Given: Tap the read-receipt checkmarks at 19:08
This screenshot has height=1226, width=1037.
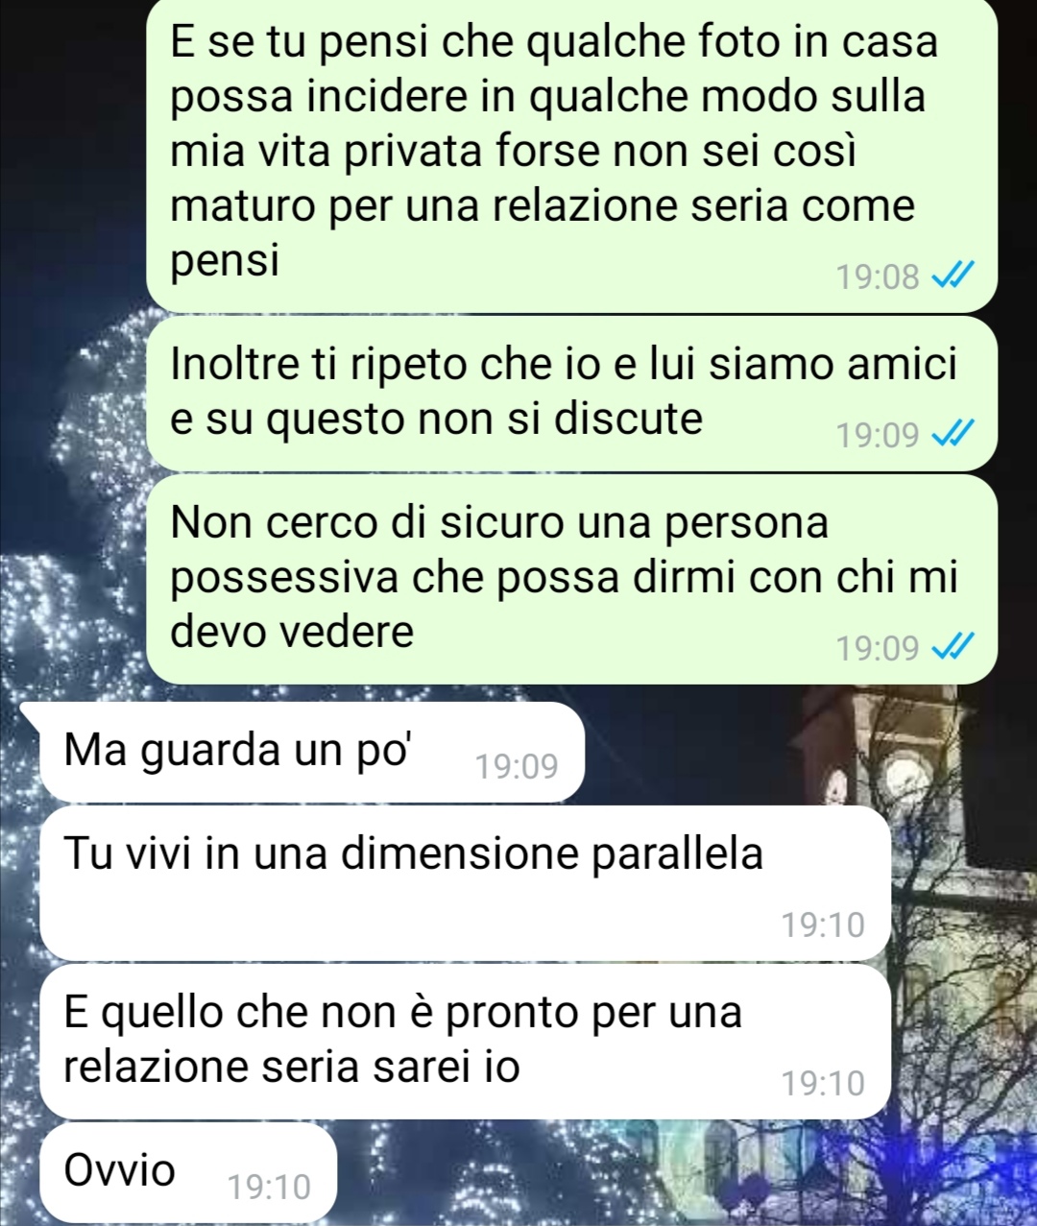Looking at the screenshot, I should point(953,277).
